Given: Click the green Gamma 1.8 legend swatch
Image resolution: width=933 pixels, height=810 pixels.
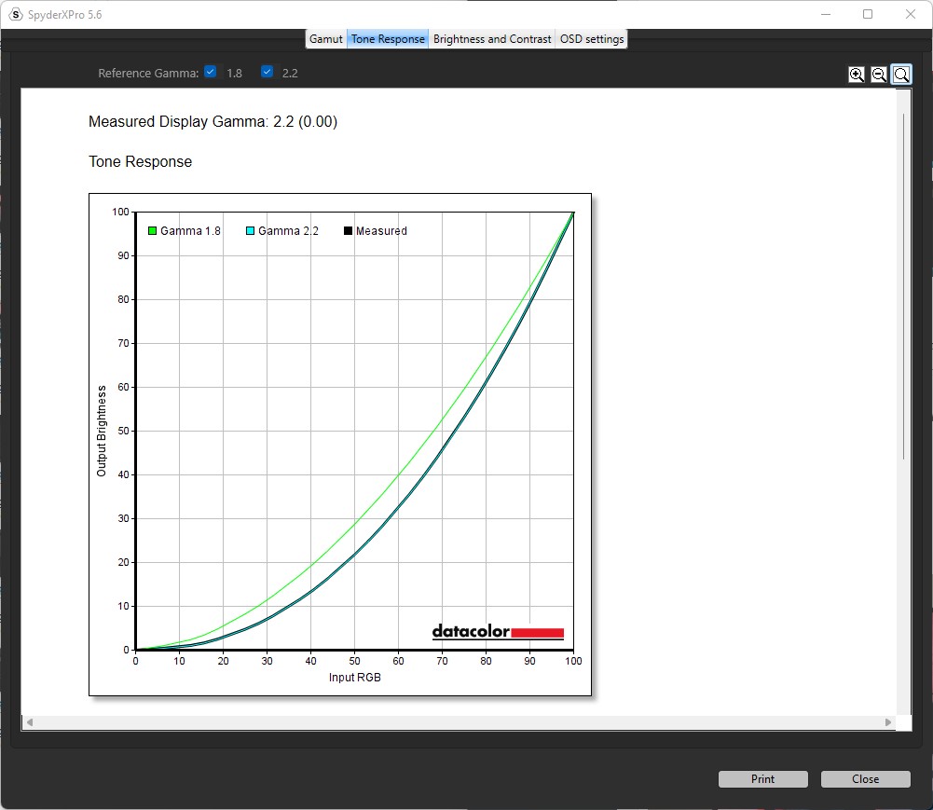Looking at the screenshot, I should (152, 231).
